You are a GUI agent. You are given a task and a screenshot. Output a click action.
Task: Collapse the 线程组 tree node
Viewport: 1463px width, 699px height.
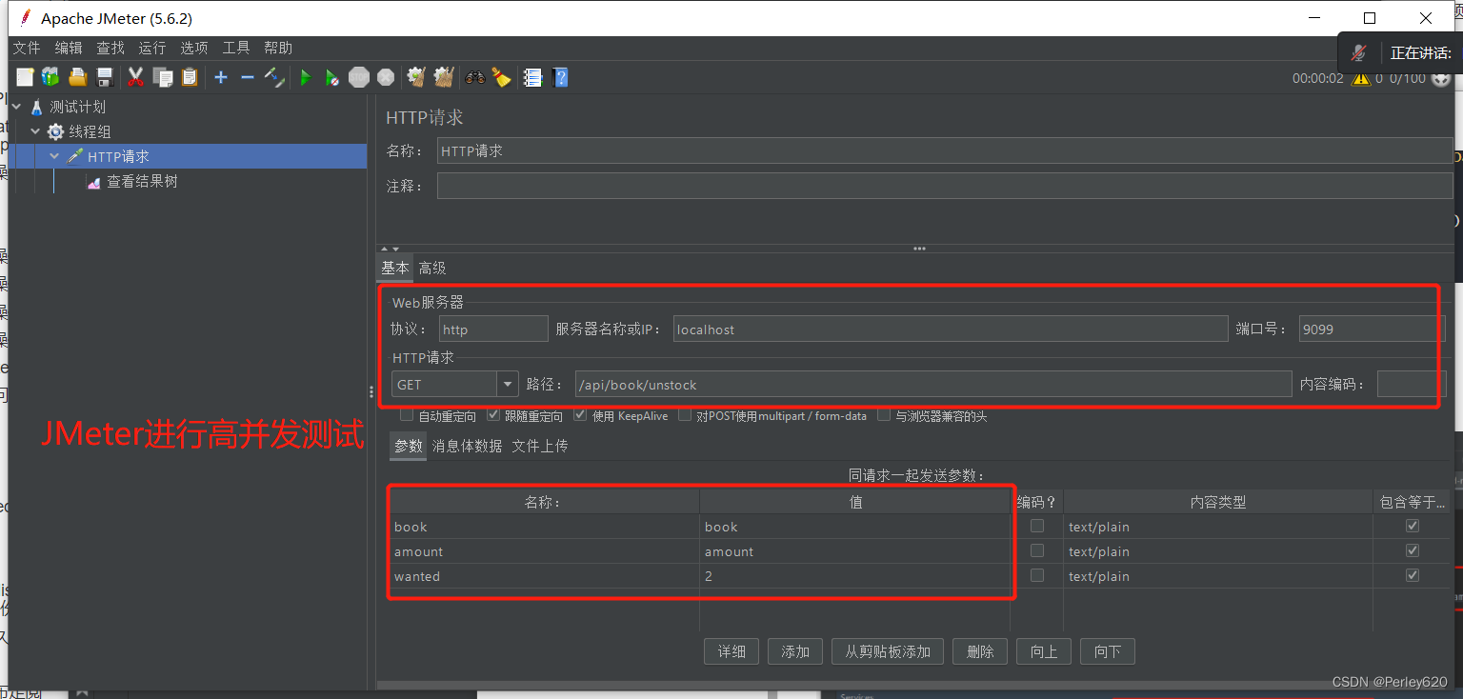[35, 131]
